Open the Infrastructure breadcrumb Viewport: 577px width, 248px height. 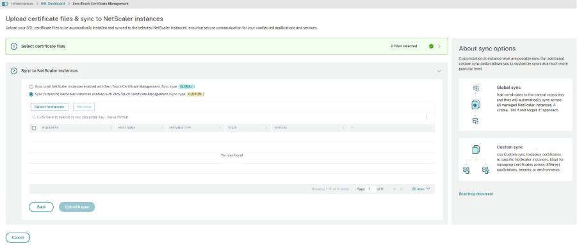(22, 4)
